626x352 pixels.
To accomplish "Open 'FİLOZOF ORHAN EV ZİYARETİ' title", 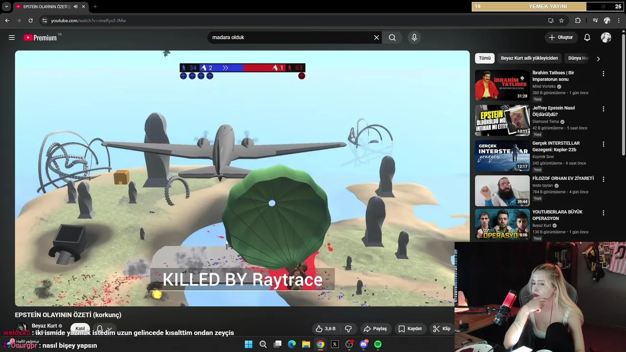I will (x=563, y=178).
